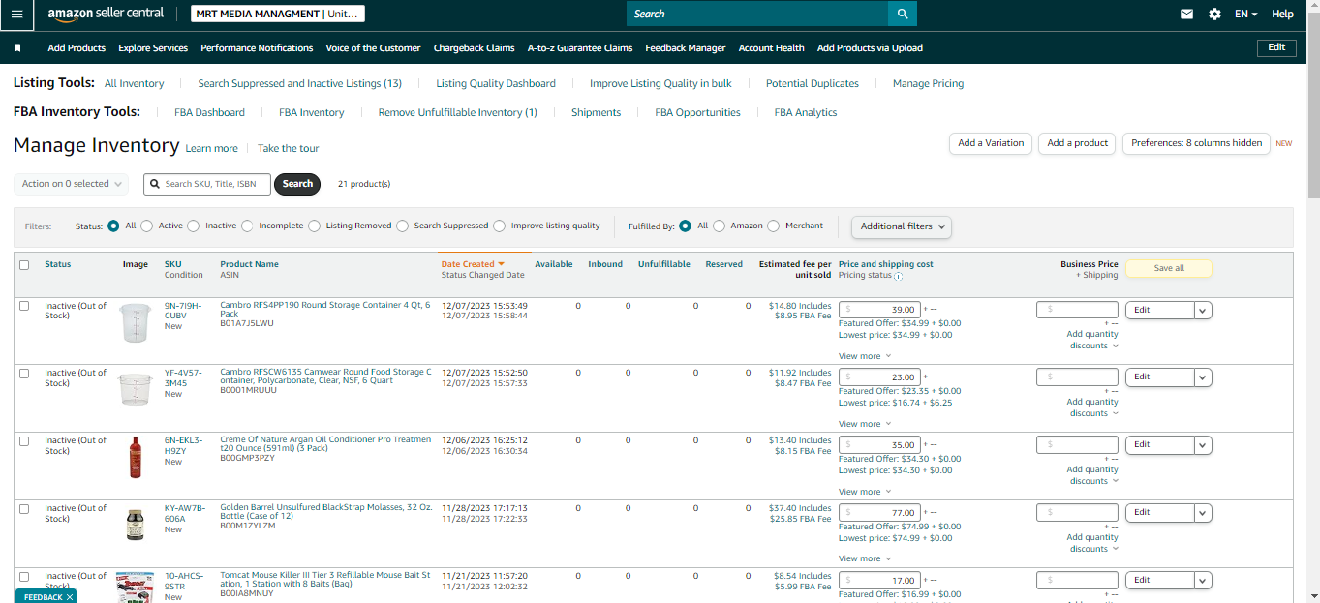Open the Cambro 6 Quart container thumbnail
Image resolution: width=1320 pixels, height=603 pixels.
click(136, 389)
